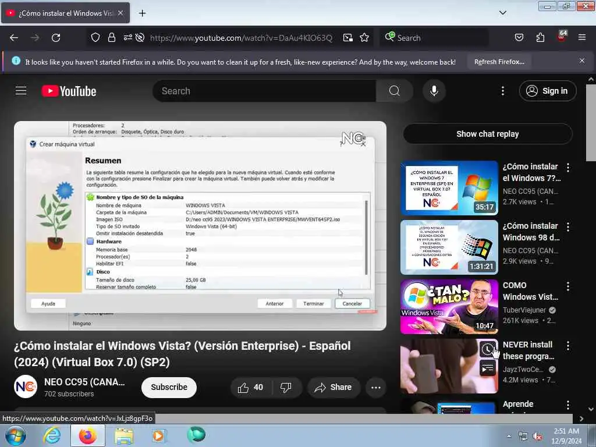The image size is (596, 447).
Task: Open Windows Explorer folder in the taskbar
Action: click(x=124, y=436)
